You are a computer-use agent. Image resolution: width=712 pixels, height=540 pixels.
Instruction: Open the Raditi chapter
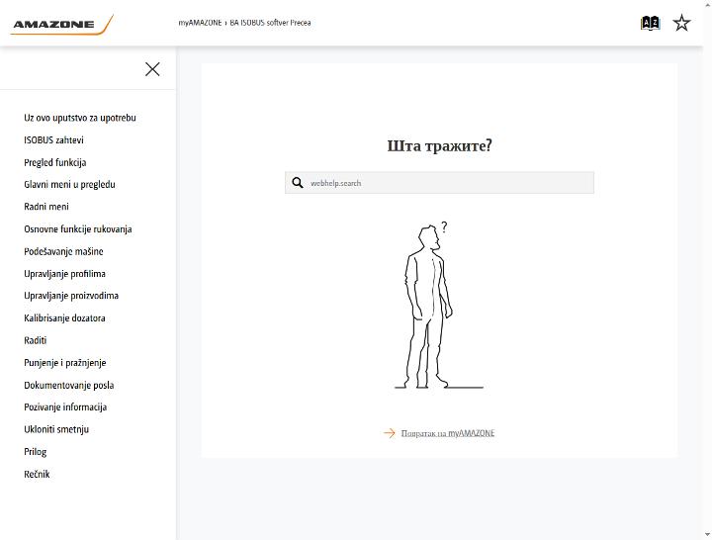[x=36, y=340]
